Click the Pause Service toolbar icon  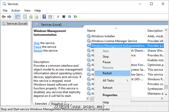click(70, 17)
